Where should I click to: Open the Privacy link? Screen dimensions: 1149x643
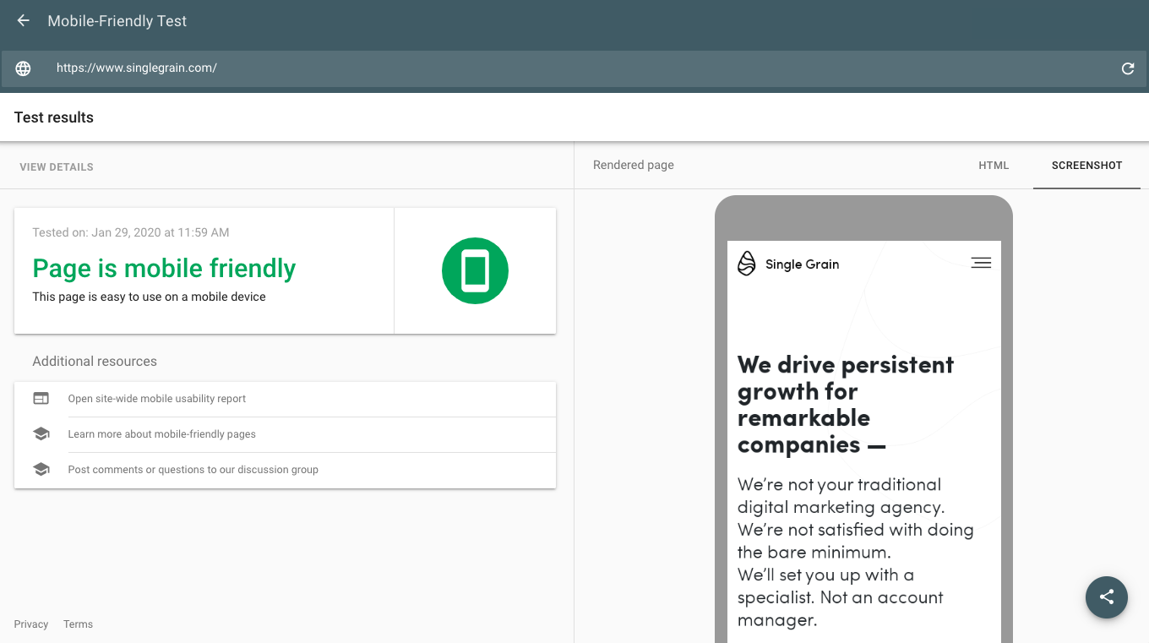click(x=31, y=624)
